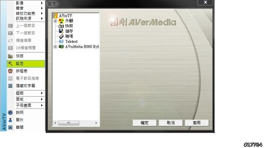Click the 儲存 floppy disk icon
The width and height of the screenshot is (264, 148).
[61, 31]
